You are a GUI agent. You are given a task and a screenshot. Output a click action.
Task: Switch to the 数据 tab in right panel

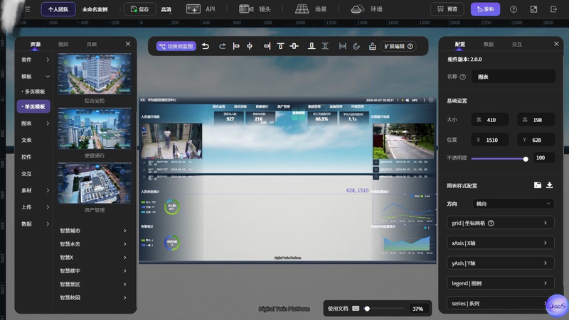489,44
